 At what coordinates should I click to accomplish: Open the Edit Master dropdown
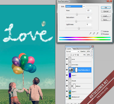tap(84, 6)
